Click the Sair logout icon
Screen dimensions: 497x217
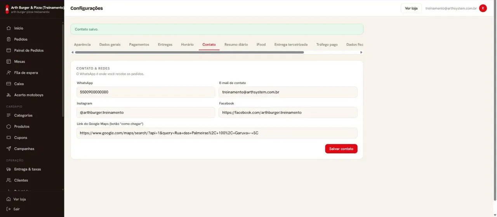(x=9, y=209)
